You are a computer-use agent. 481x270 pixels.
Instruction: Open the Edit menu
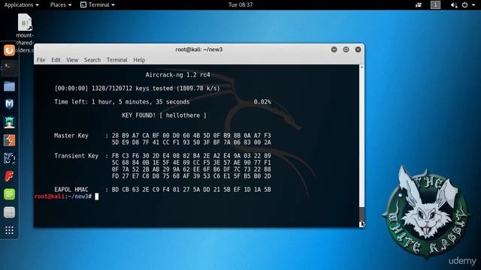point(56,60)
